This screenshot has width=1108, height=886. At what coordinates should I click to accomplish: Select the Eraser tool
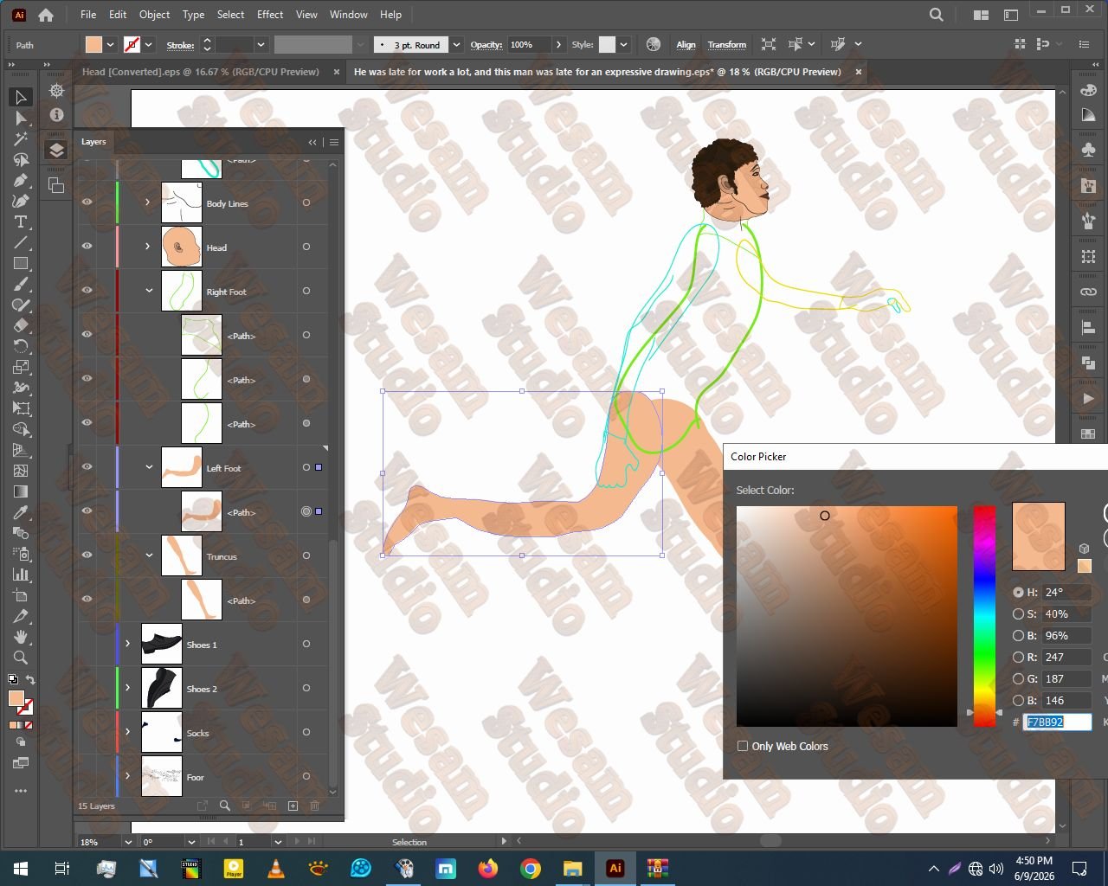click(x=21, y=325)
